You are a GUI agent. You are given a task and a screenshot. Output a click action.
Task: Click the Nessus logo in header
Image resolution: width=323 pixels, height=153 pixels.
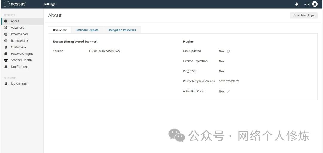[15, 4]
